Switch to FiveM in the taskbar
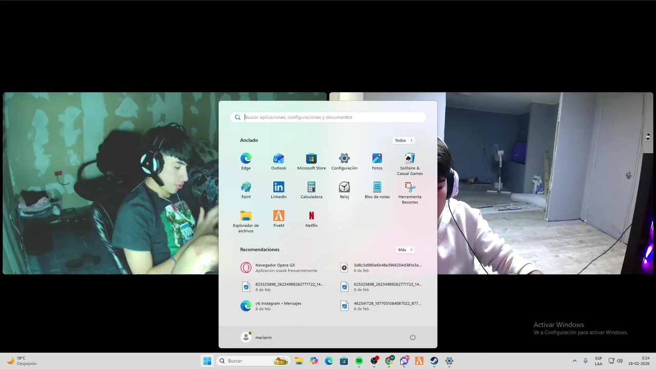The image size is (656, 369). (419, 361)
